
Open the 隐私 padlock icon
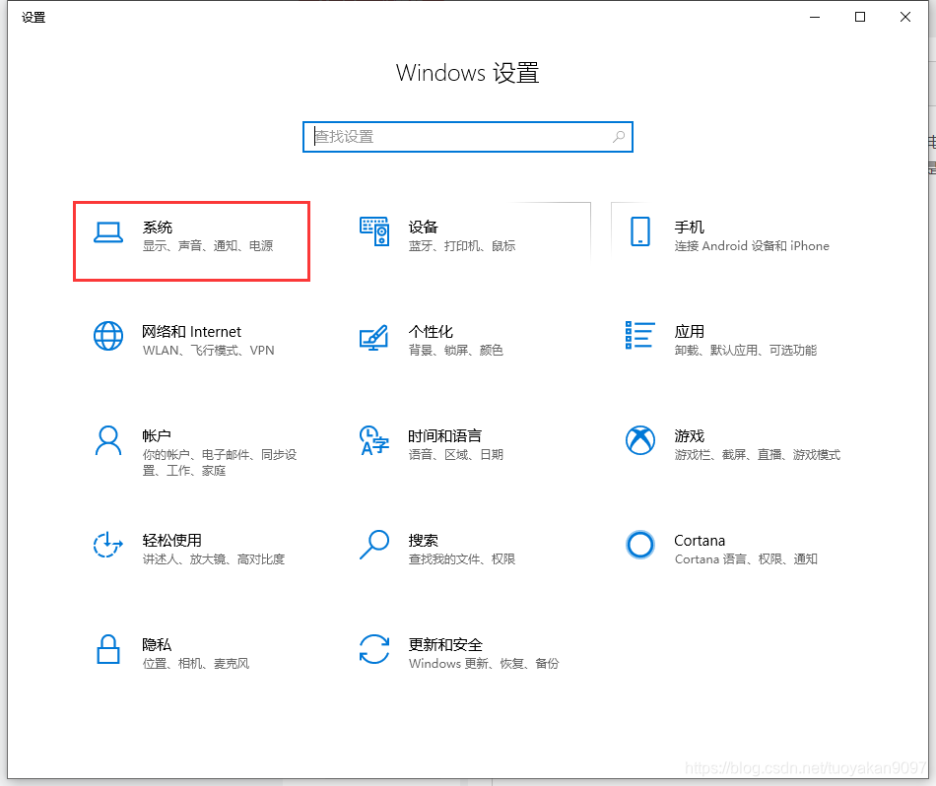pos(108,649)
